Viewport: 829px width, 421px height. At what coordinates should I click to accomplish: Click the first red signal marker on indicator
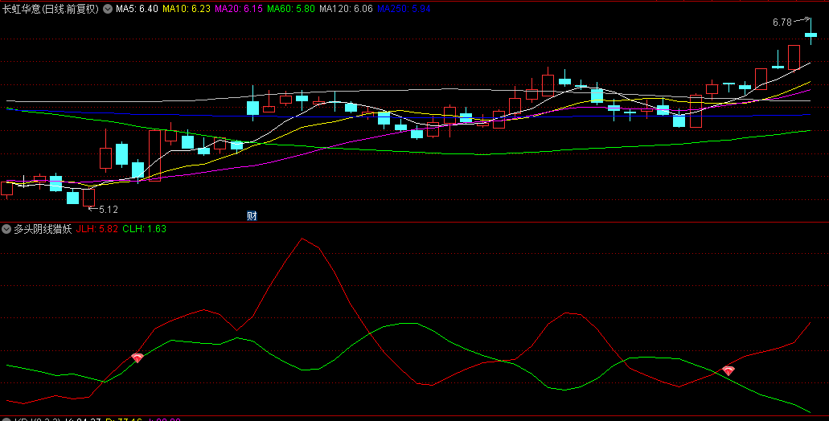point(137,358)
